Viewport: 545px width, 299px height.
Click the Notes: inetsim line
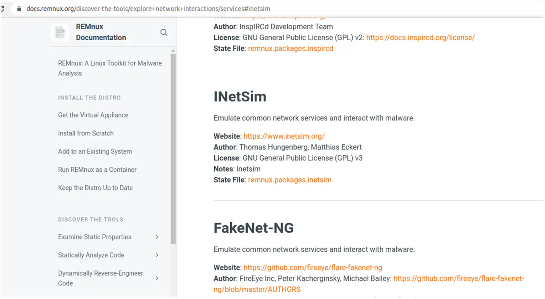237,169
